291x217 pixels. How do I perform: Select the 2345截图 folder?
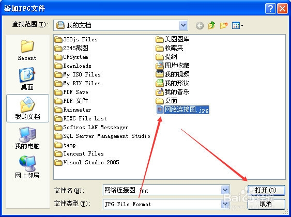coord(71,48)
